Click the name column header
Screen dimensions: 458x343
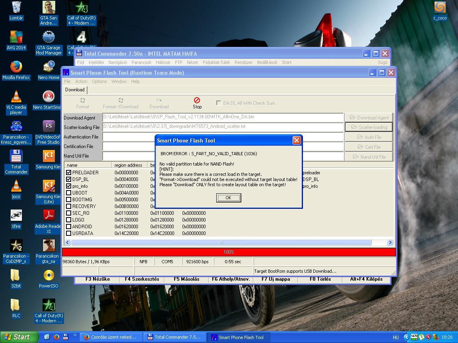(87, 165)
